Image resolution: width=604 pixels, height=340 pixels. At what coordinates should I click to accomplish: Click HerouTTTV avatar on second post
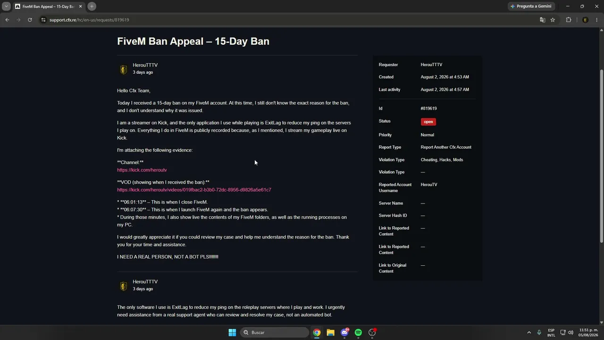124,286
